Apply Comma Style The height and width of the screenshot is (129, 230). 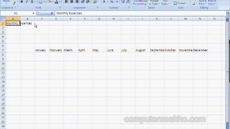pos(117,1)
